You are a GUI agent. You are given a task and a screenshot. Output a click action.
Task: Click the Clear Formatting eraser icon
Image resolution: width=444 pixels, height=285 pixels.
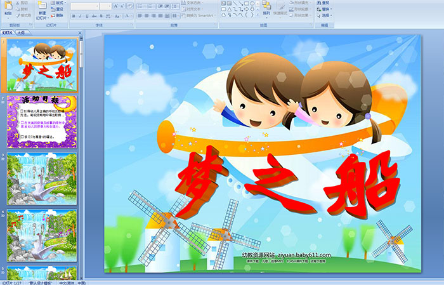[x=130, y=6]
